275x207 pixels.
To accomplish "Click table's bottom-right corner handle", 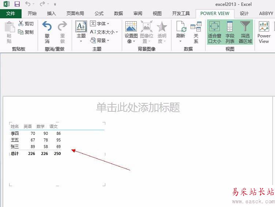I will (104, 185).
